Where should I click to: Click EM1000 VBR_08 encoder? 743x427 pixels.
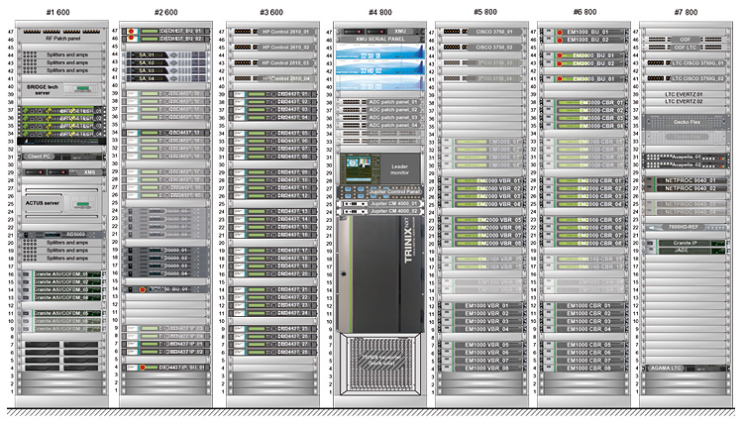click(x=481, y=368)
